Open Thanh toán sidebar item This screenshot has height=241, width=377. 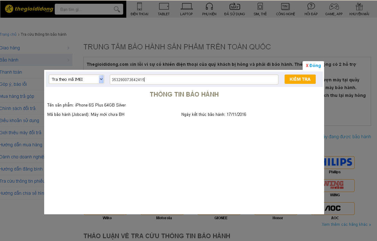[x=11, y=72]
